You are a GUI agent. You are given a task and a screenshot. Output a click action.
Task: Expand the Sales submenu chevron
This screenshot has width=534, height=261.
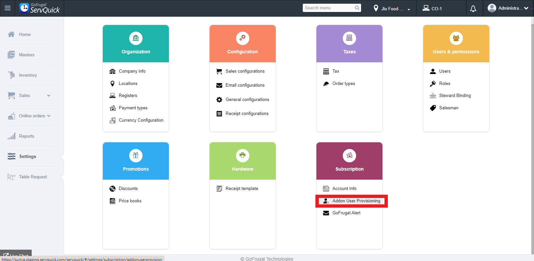pos(49,96)
